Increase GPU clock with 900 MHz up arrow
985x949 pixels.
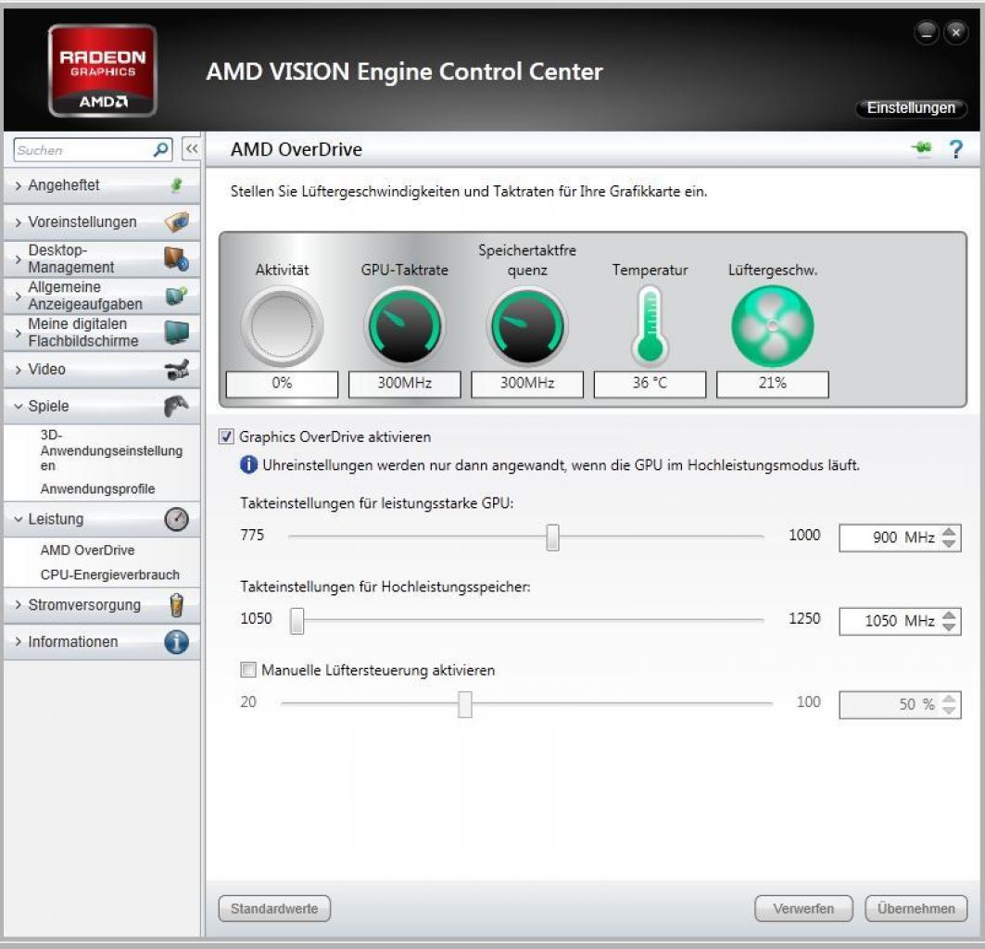[x=949, y=531]
